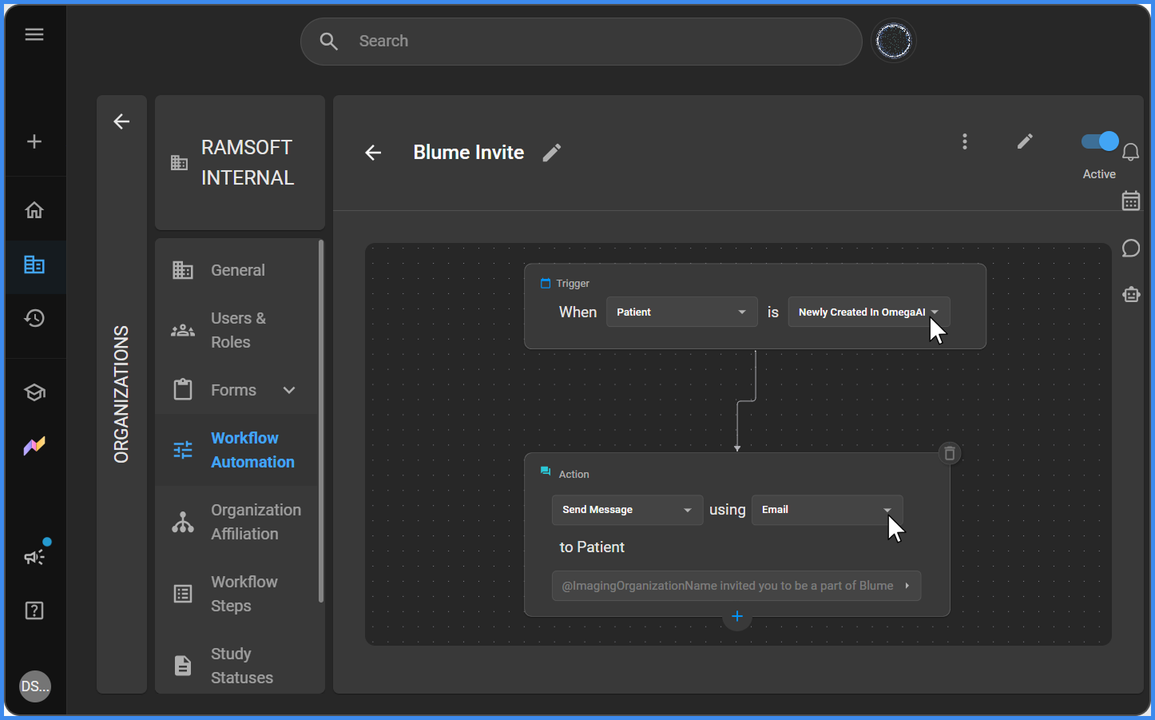Edit the Blume Invite name pencil
The width and height of the screenshot is (1155, 720).
pos(552,153)
